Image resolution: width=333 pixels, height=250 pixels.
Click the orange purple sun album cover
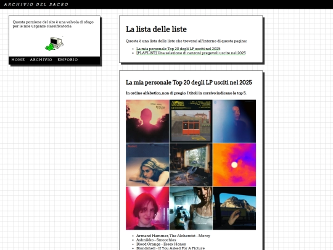tap(234, 165)
